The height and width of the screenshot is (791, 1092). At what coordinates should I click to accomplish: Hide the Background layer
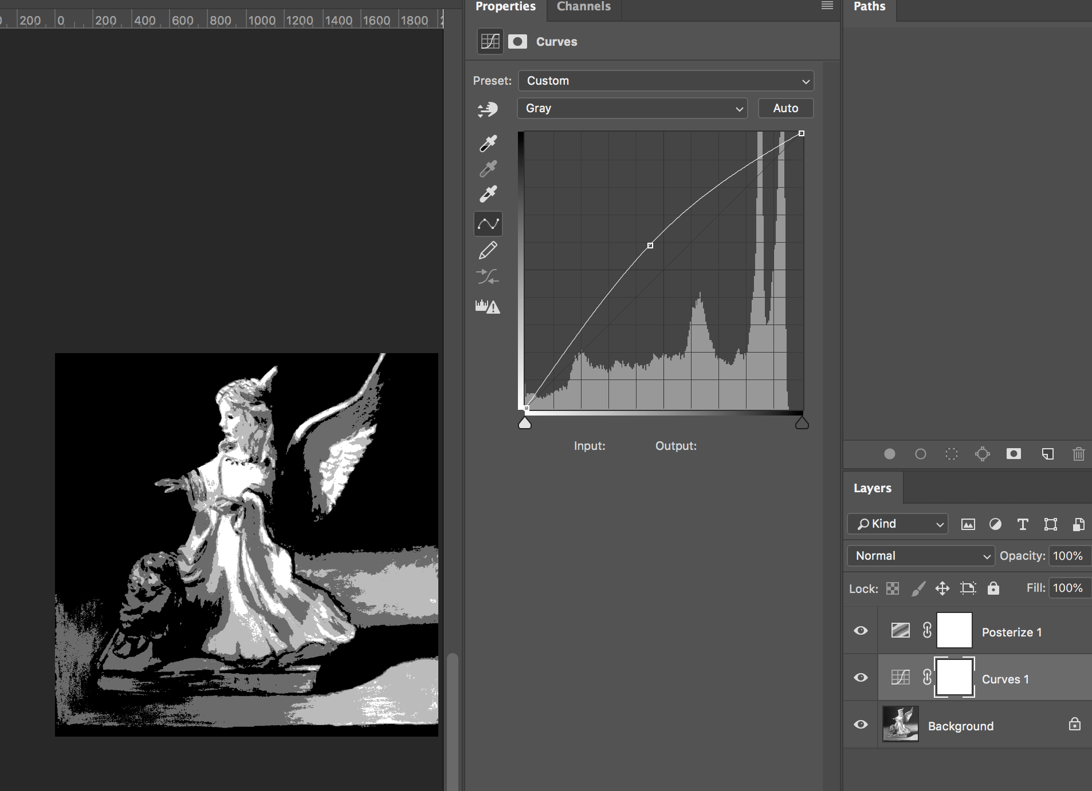click(861, 725)
